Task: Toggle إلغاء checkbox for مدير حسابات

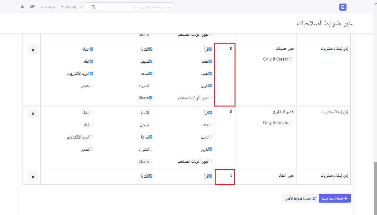Action: (91, 61)
